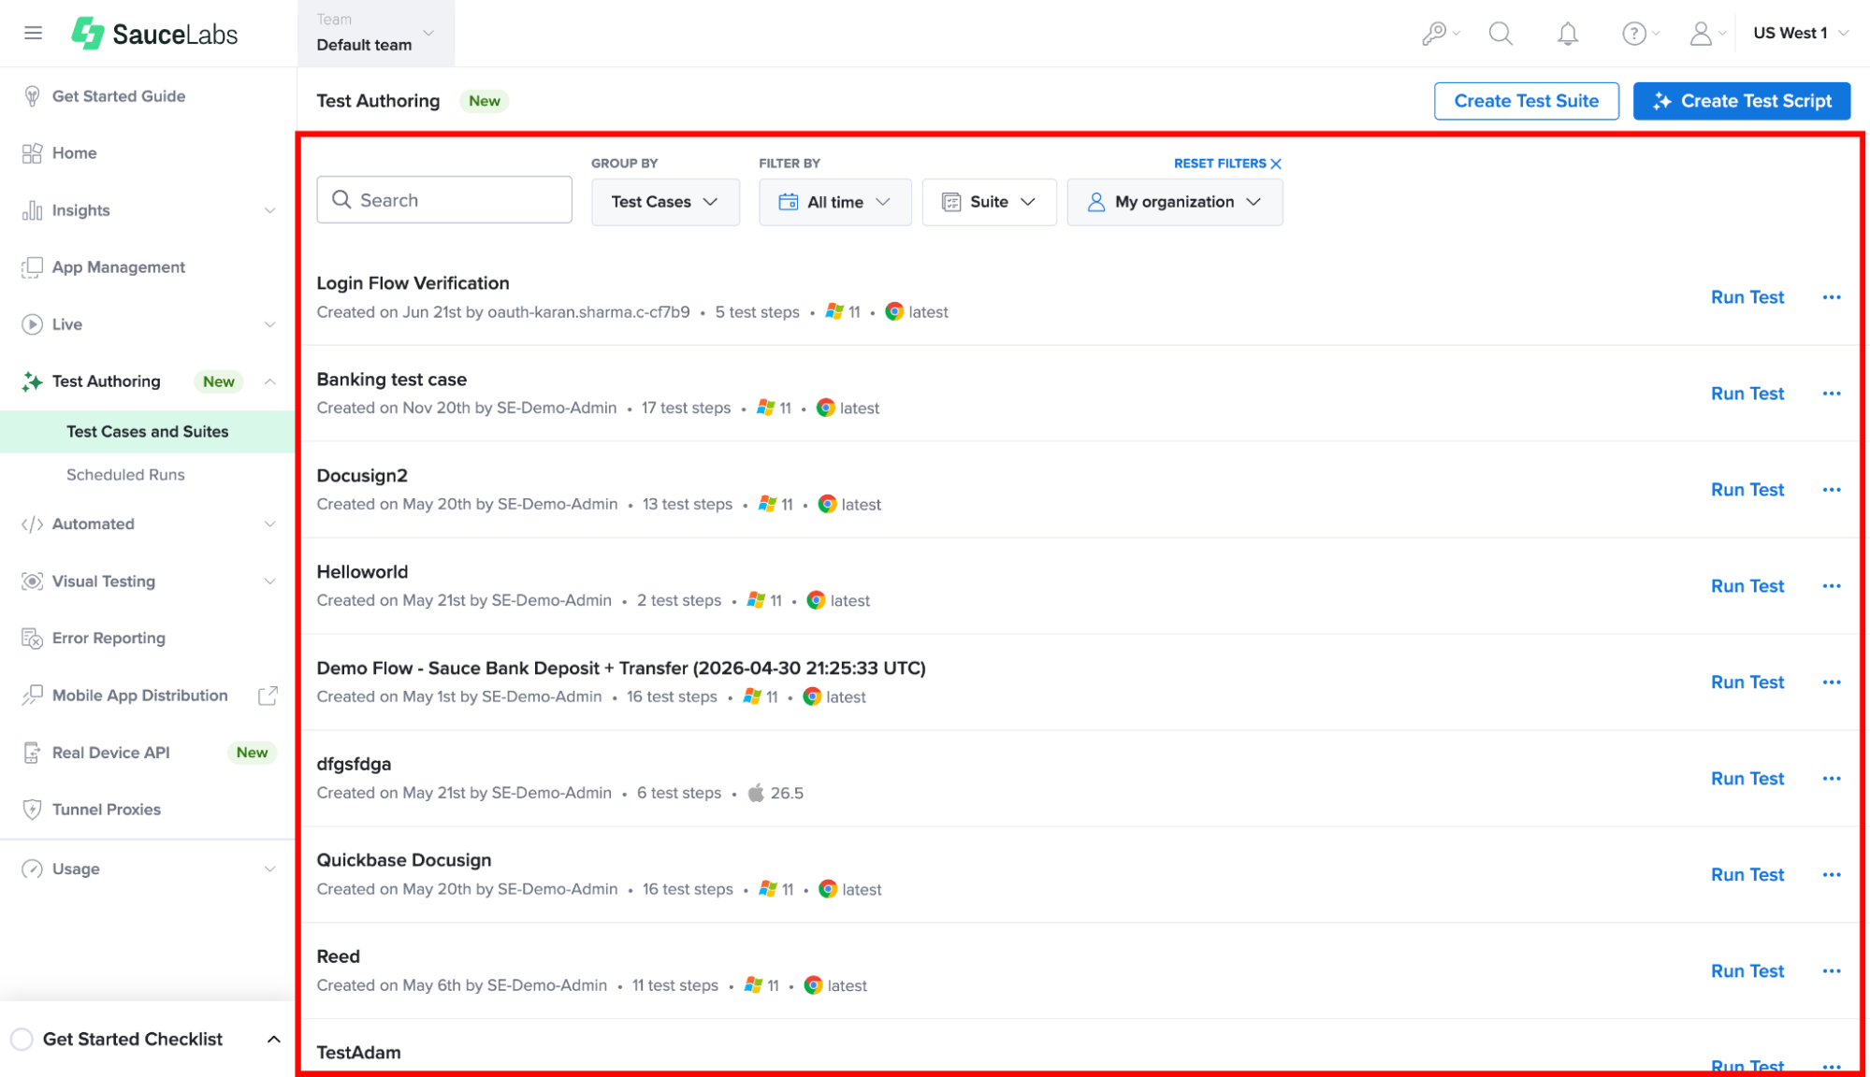The image size is (1870, 1077).
Task: Run Test for dfgsfdga
Action: point(1747,779)
